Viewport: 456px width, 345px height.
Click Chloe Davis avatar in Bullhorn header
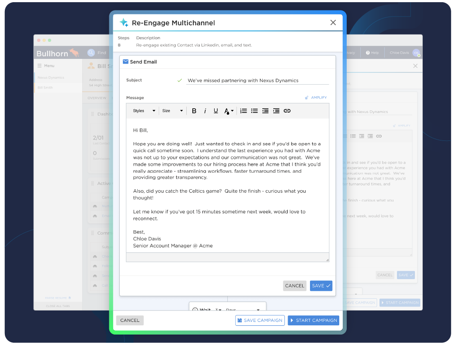(416, 53)
